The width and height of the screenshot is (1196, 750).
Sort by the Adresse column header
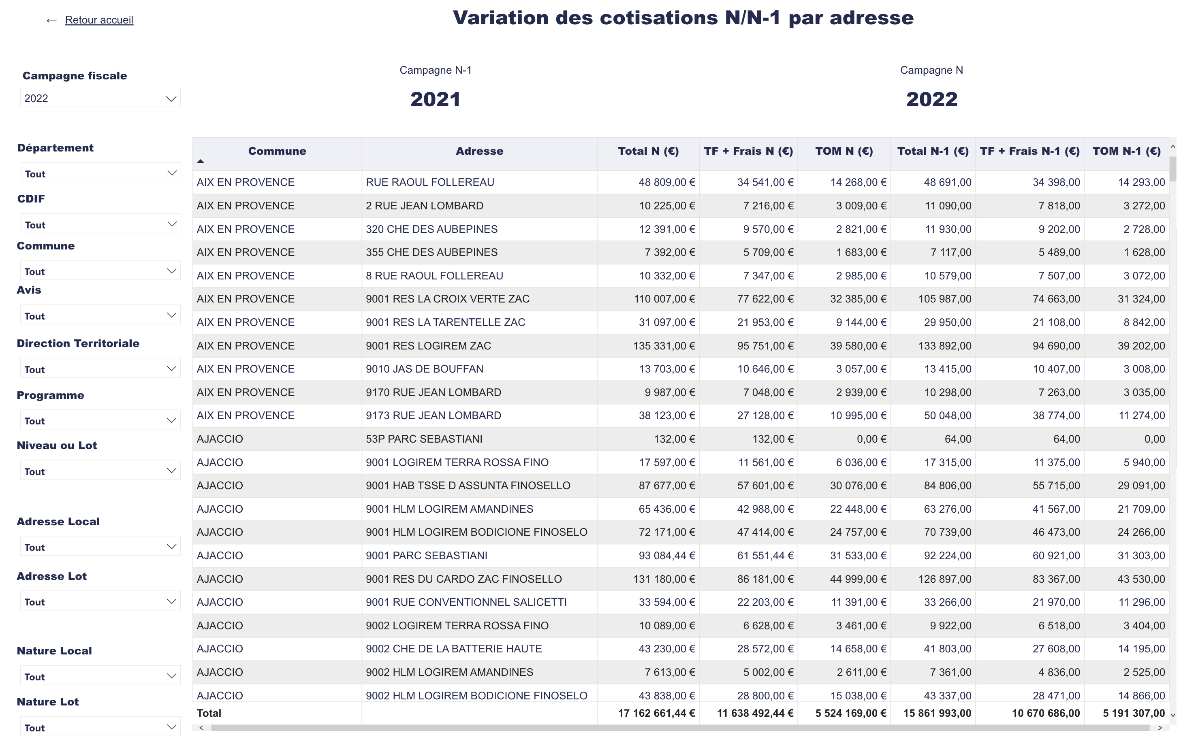tap(479, 151)
